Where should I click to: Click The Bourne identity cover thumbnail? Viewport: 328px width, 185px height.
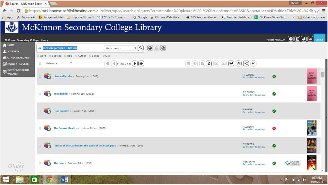pyautogui.click(x=312, y=128)
